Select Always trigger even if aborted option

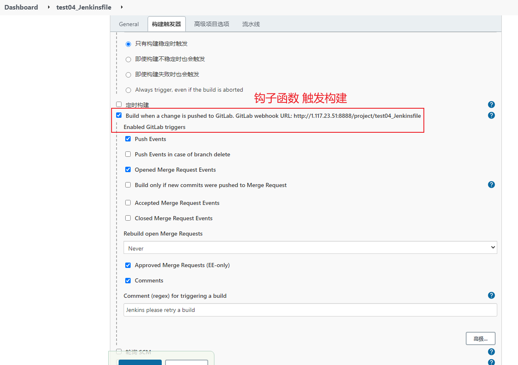pyautogui.click(x=128, y=90)
